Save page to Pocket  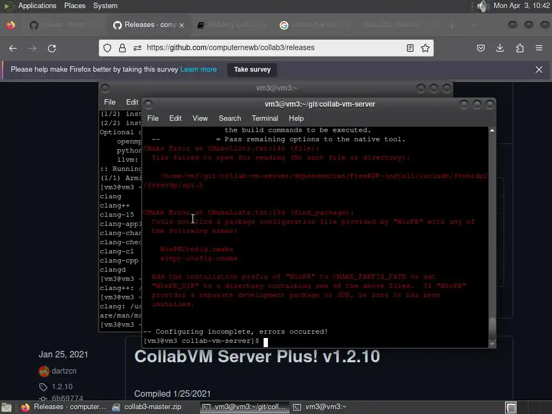pyautogui.click(x=480, y=48)
